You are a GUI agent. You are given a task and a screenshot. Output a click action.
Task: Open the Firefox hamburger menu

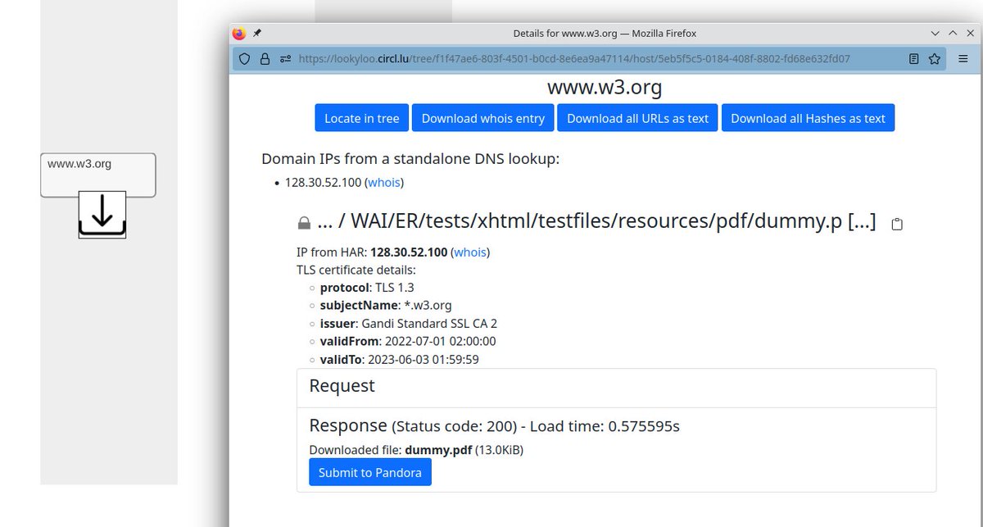pyautogui.click(x=964, y=59)
